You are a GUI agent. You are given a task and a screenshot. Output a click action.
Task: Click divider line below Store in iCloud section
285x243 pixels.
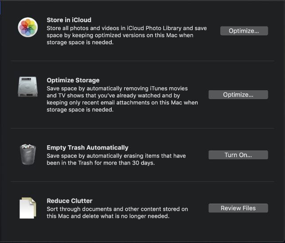(x=142, y=61)
